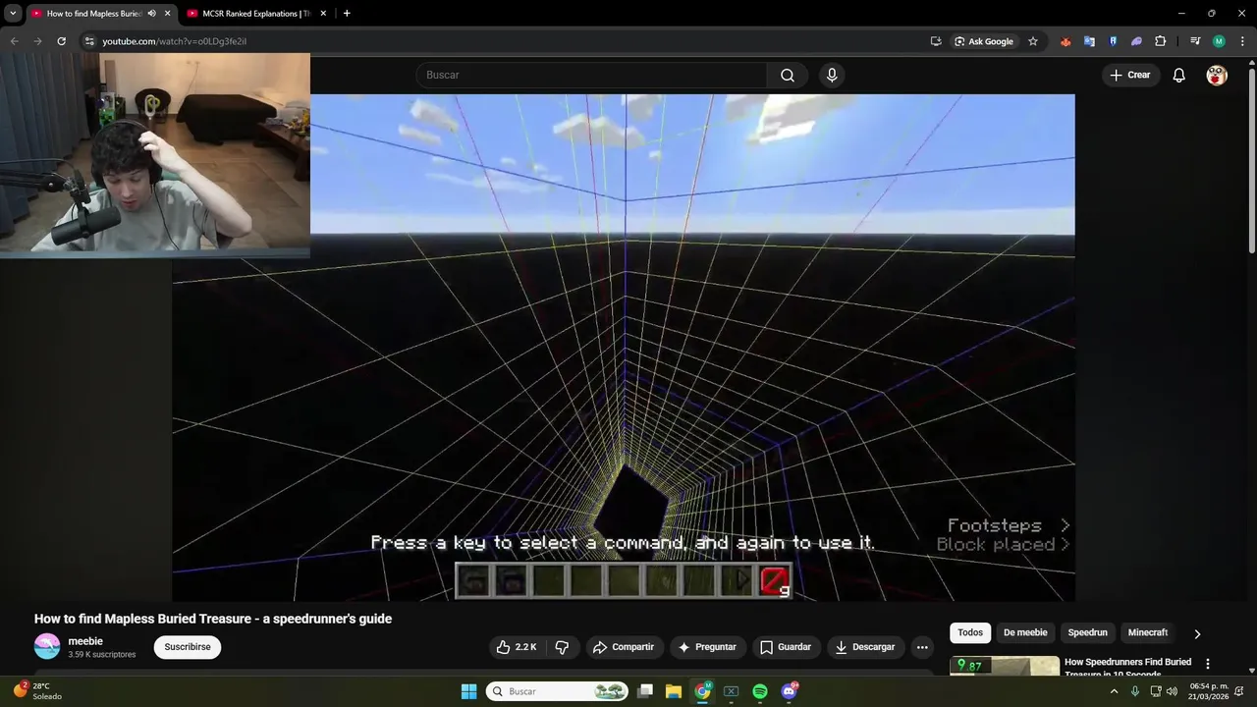Click the red fox extension icon
The image size is (1257, 707).
coord(1066,41)
